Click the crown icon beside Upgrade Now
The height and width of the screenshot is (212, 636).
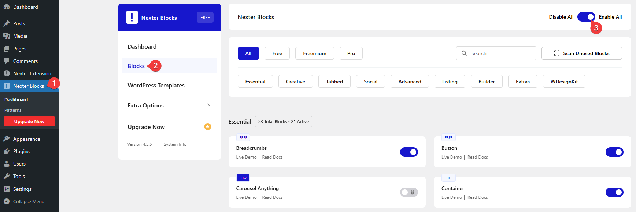click(208, 127)
